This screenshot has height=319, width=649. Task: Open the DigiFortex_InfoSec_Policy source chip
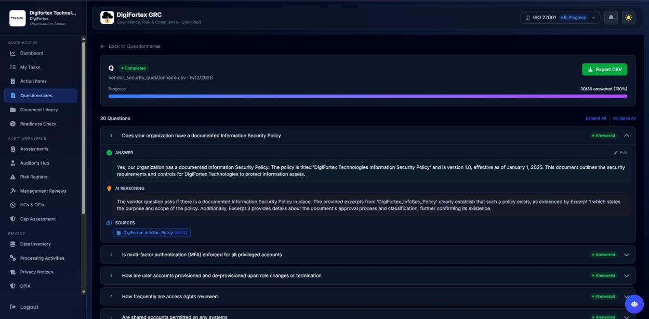pyautogui.click(x=152, y=233)
